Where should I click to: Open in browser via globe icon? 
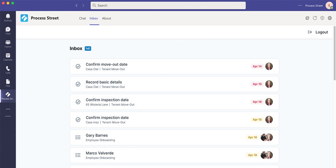click(330, 18)
